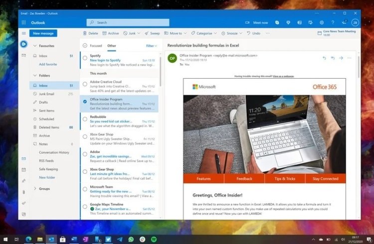Open the Deleted Items folder
Image resolution: width=374 pixels, height=244 pixels.
pyautogui.click(x=54, y=127)
